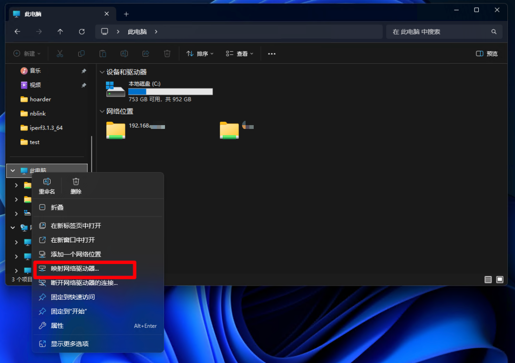
Task: Click the paste clipboard icon
Action: tap(103, 53)
